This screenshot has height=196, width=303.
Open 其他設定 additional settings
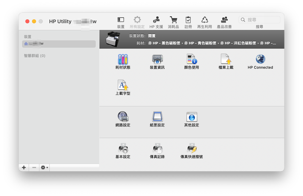point(191,119)
